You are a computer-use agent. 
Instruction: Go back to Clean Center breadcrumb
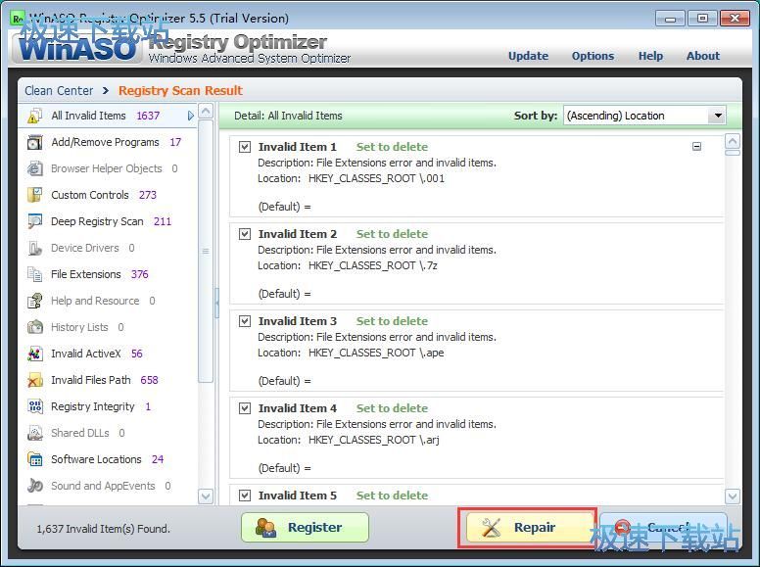click(59, 91)
